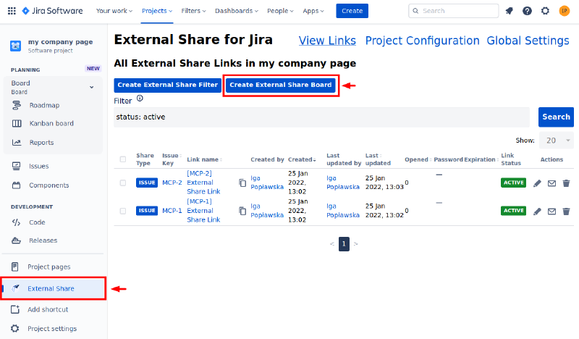Click the ACTIVE status badge for MCP-2
Image resolution: width=579 pixels, height=339 pixels.
[x=513, y=183]
